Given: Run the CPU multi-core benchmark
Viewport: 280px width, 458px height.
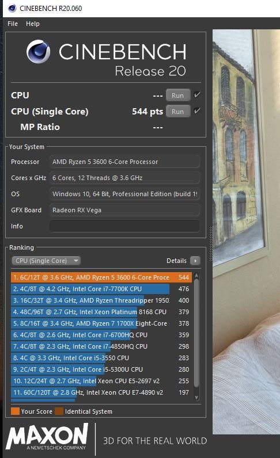Looking at the screenshot, I should pos(178,95).
